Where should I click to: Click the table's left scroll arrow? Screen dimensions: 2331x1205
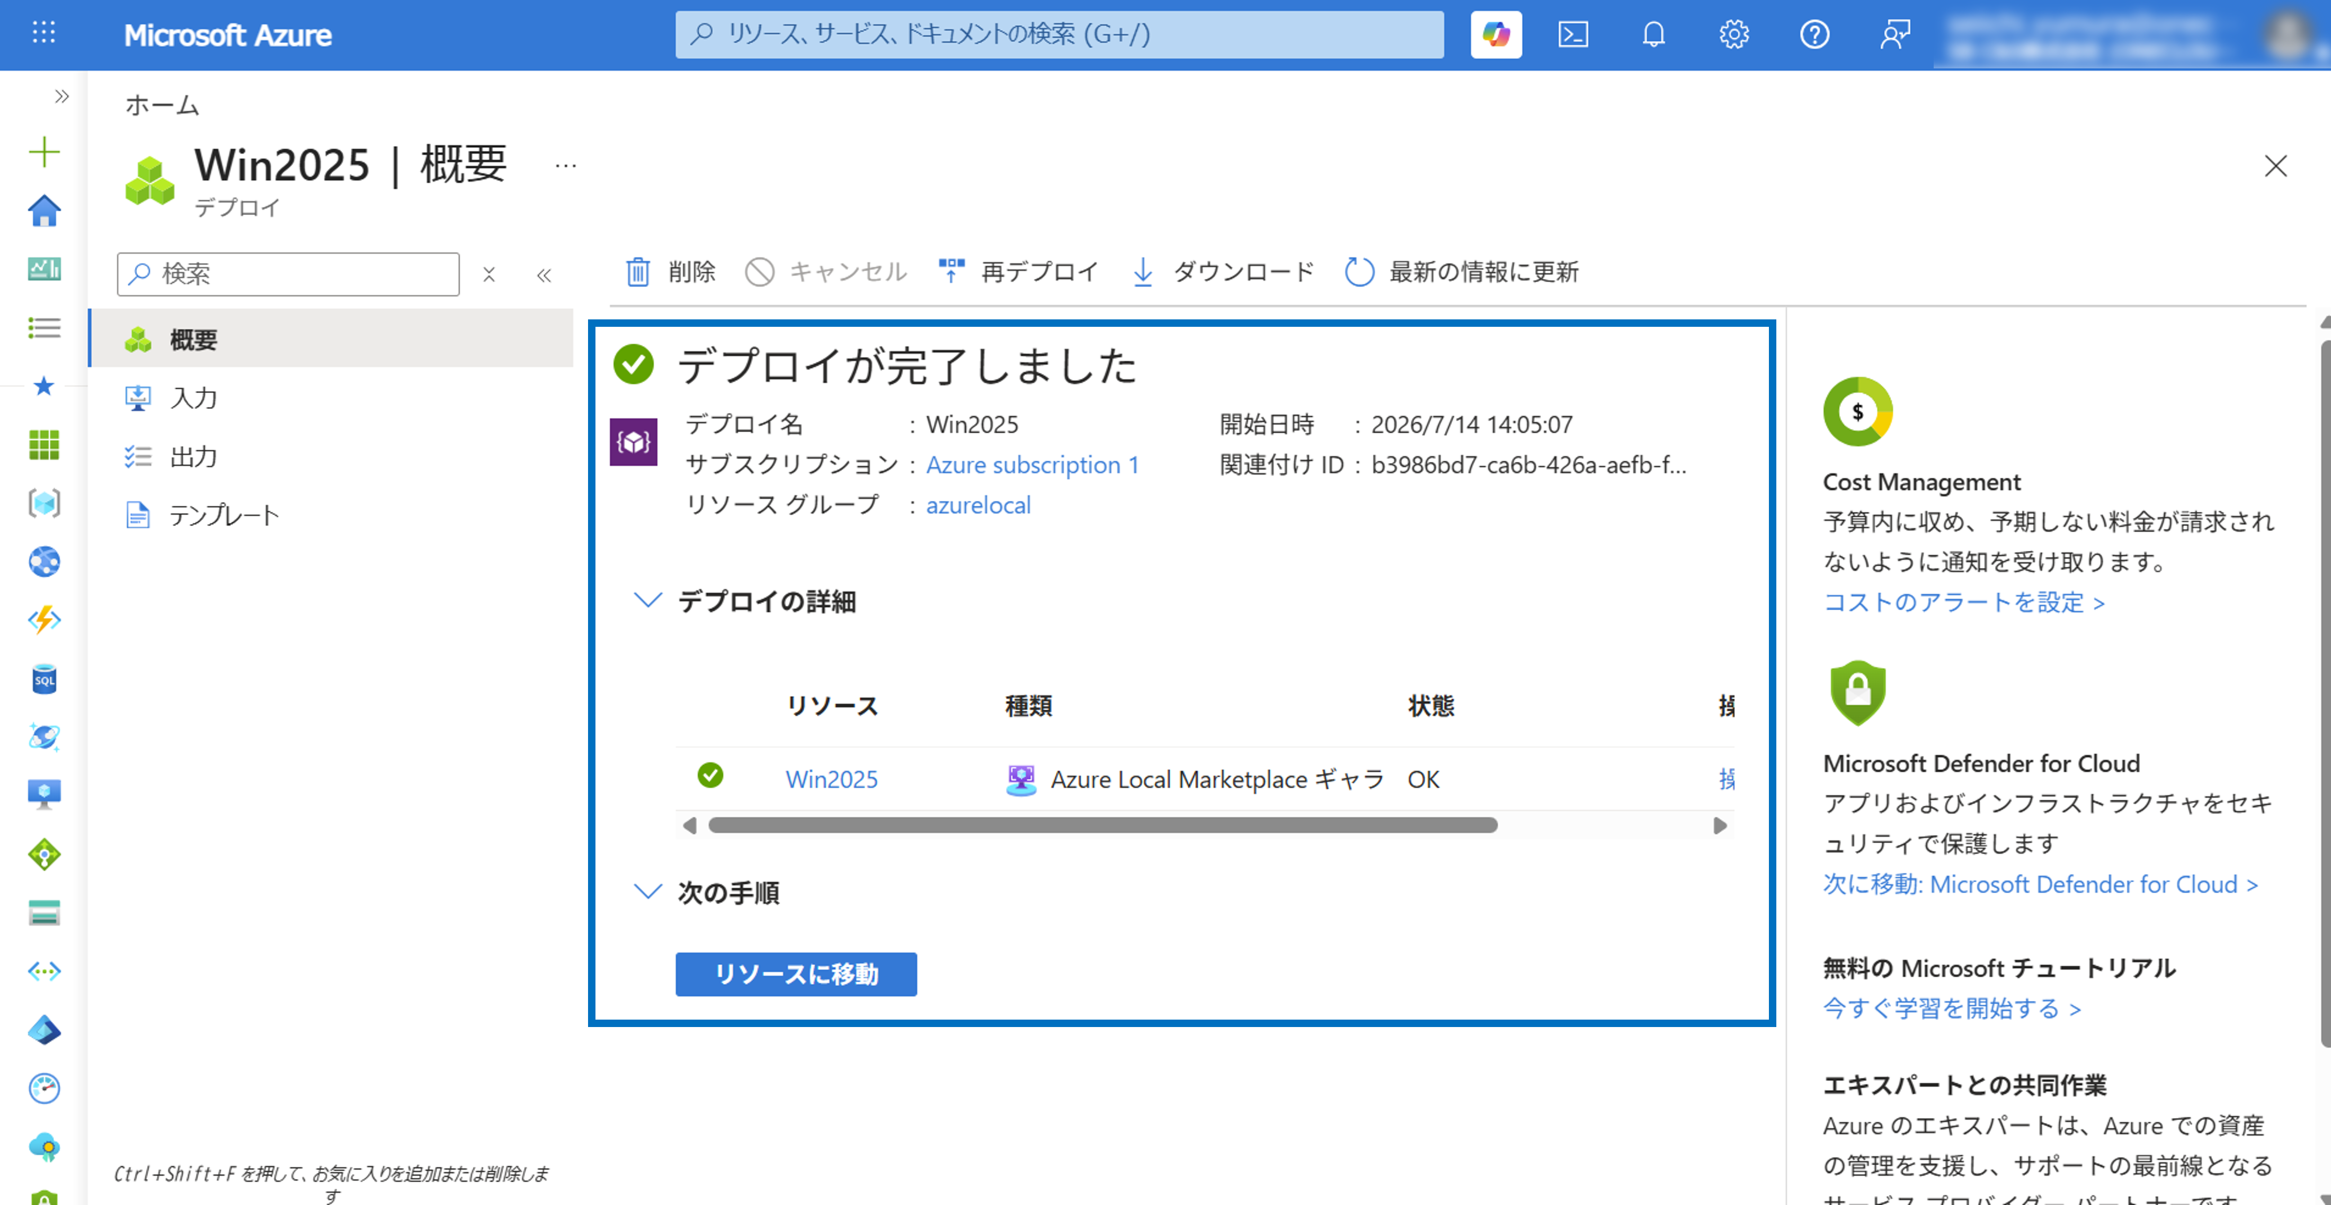(690, 825)
